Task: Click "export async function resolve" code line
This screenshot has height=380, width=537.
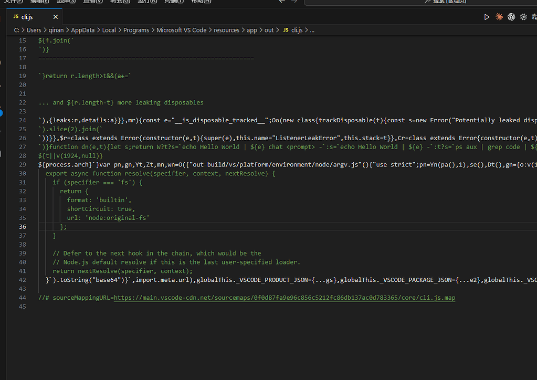Action: point(160,174)
